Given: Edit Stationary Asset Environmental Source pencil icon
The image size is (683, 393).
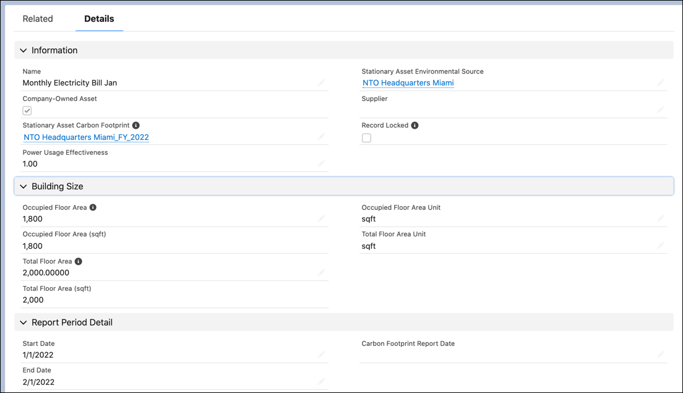Looking at the screenshot, I should [x=660, y=83].
